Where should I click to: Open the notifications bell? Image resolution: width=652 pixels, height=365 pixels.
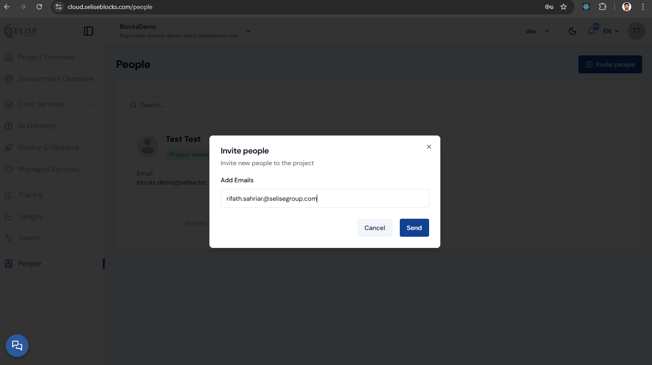(x=592, y=31)
